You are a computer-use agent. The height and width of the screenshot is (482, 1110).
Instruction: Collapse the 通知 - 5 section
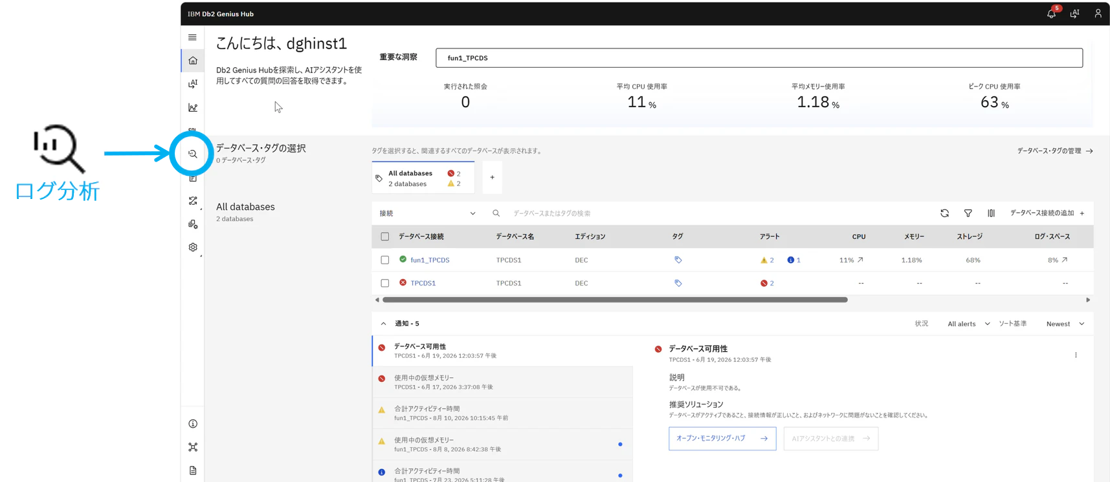coord(383,324)
